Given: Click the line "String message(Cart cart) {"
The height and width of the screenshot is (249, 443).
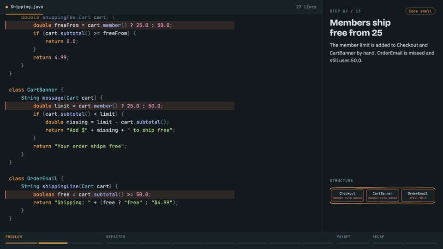Looking at the screenshot, I should pyautogui.click(x=62, y=98).
